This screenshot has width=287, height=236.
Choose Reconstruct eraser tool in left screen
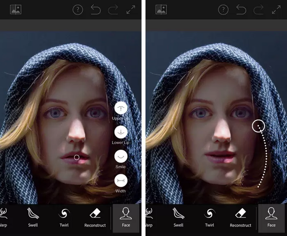95,217
